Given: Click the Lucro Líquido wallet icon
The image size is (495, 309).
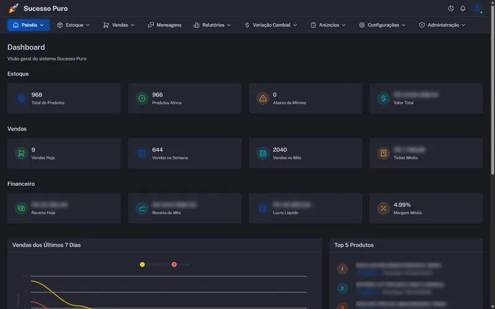Looking at the screenshot, I should (x=262, y=208).
